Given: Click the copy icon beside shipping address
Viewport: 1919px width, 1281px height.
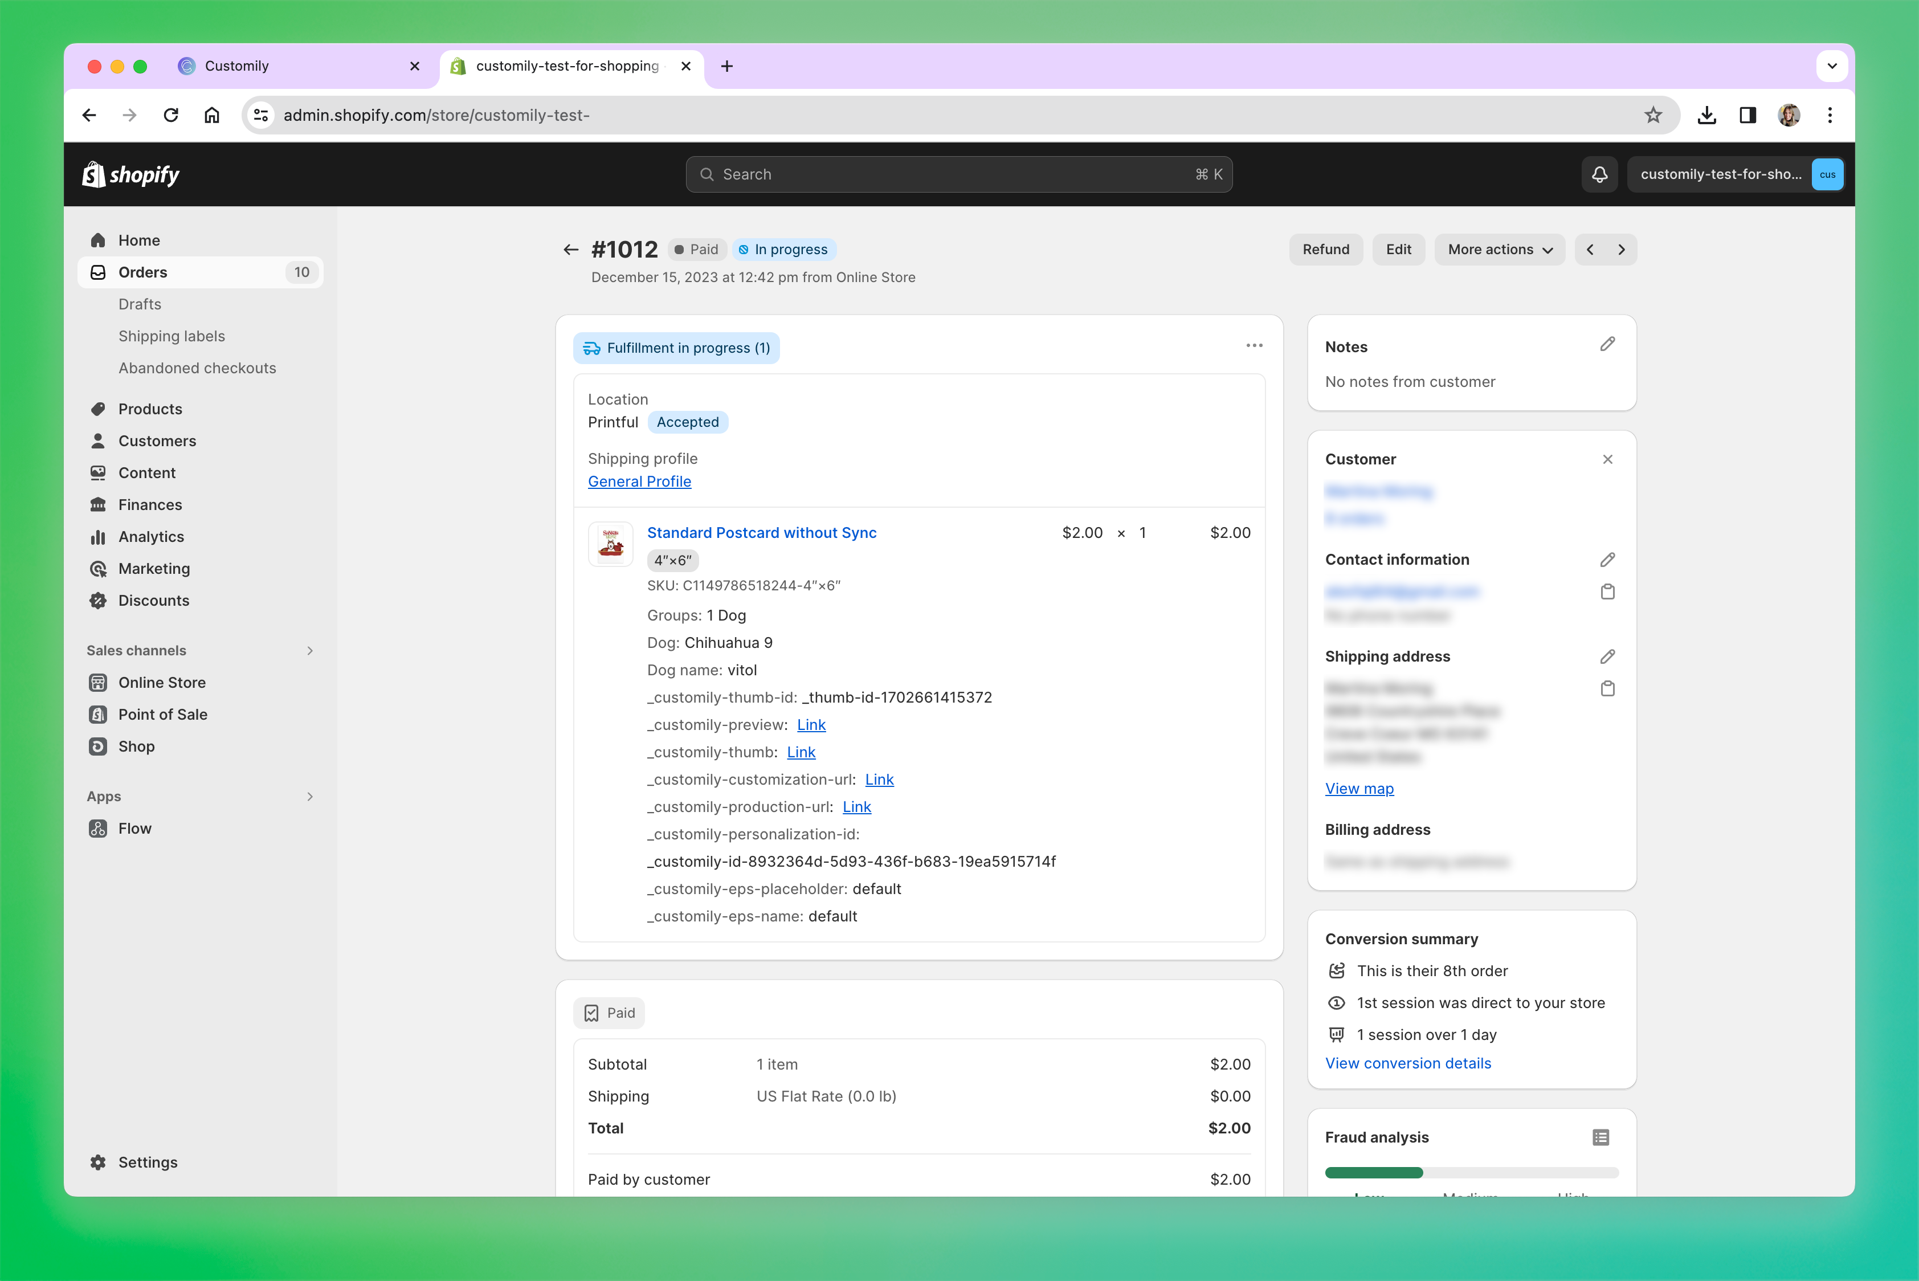Looking at the screenshot, I should (x=1607, y=689).
